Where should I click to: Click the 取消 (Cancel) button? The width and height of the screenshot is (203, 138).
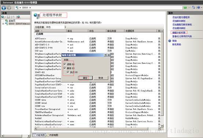click(x=101, y=78)
